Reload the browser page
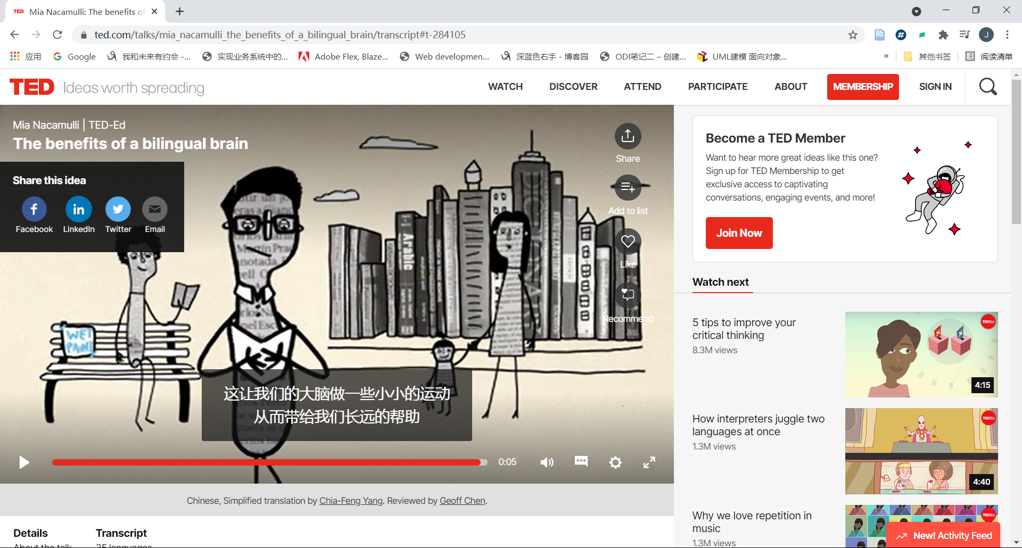The width and height of the screenshot is (1022, 548). (x=57, y=35)
